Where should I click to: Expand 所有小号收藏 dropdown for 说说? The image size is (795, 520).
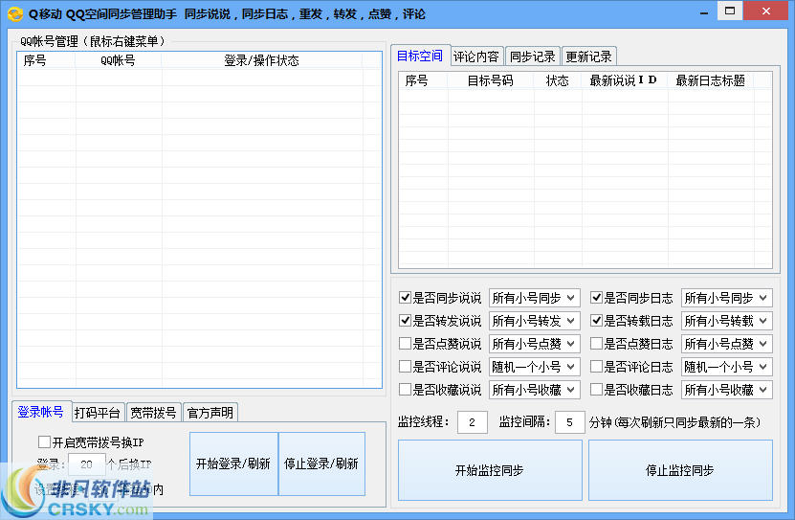coord(534,390)
